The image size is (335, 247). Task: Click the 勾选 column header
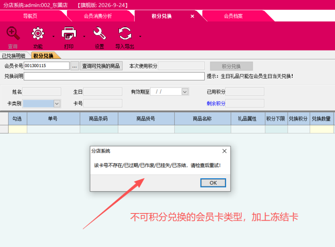(17, 119)
